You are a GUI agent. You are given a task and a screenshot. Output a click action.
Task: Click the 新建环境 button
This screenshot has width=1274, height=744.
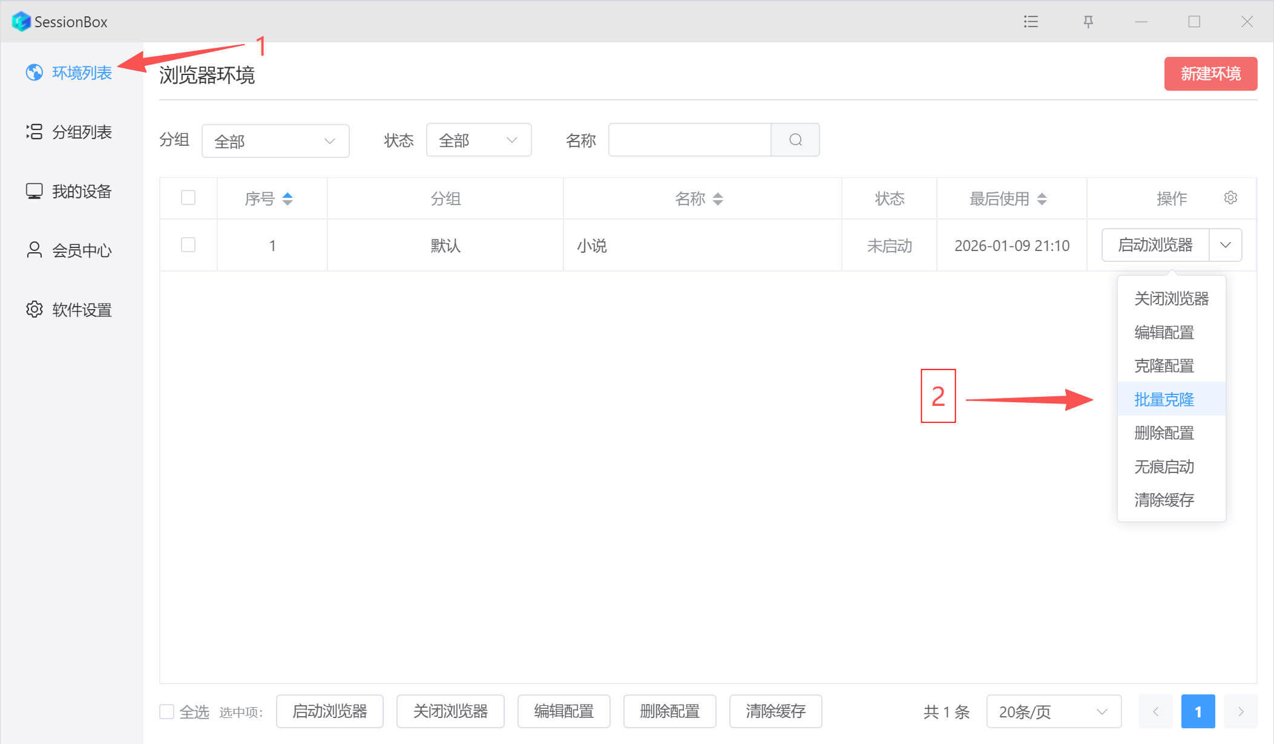pos(1210,74)
